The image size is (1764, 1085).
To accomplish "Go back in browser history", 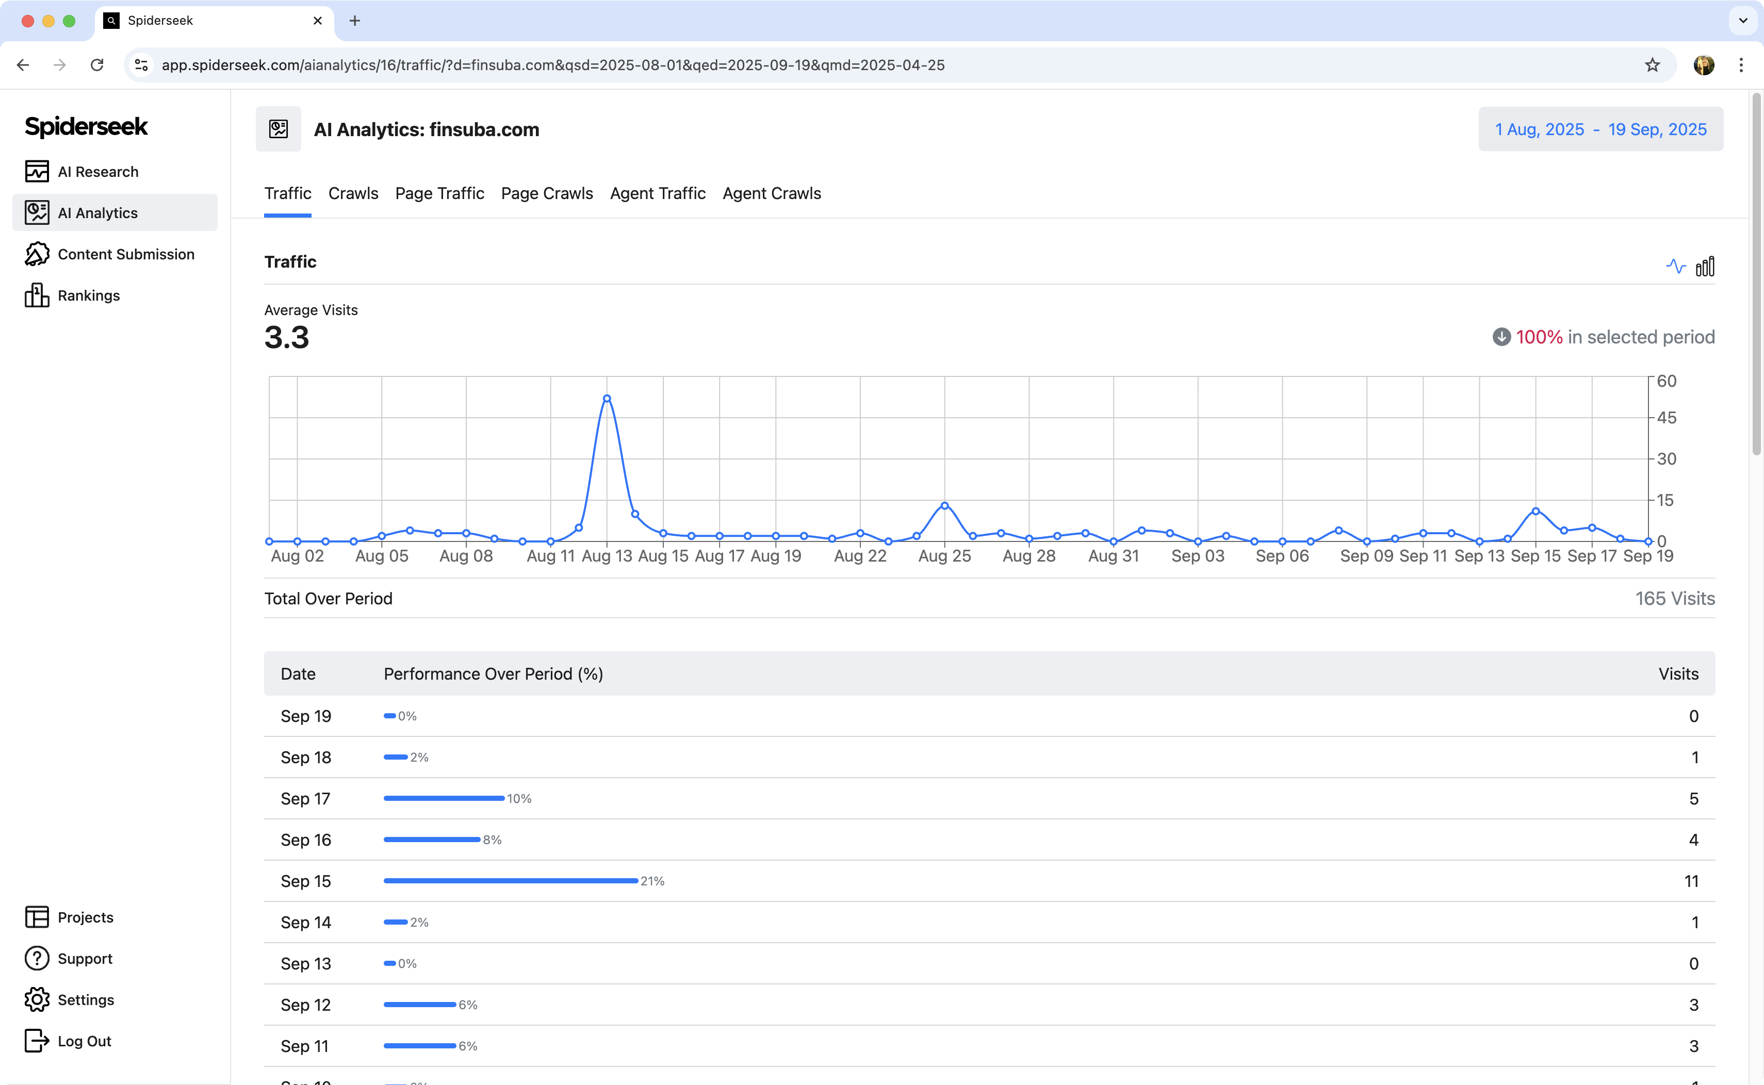I will tap(23, 65).
